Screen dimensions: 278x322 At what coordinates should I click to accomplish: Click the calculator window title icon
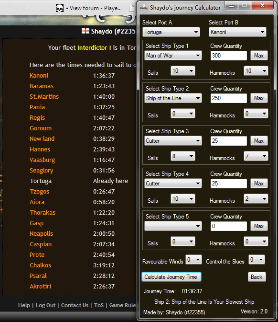pos(144,8)
